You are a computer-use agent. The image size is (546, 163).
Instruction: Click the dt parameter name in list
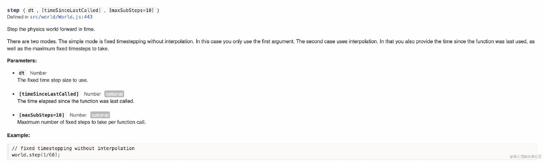(22, 73)
